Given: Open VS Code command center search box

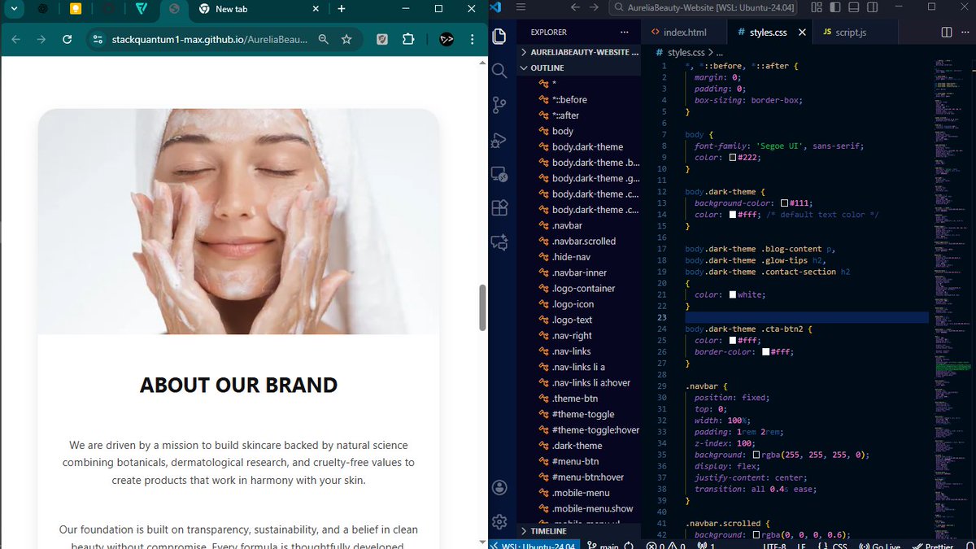Looking at the screenshot, I should (x=703, y=8).
